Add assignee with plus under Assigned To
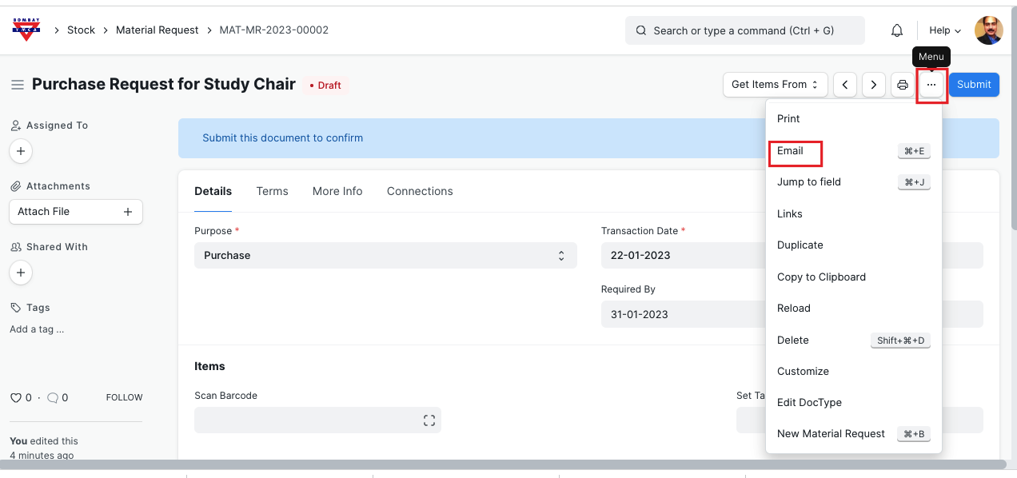 [21, 151]
